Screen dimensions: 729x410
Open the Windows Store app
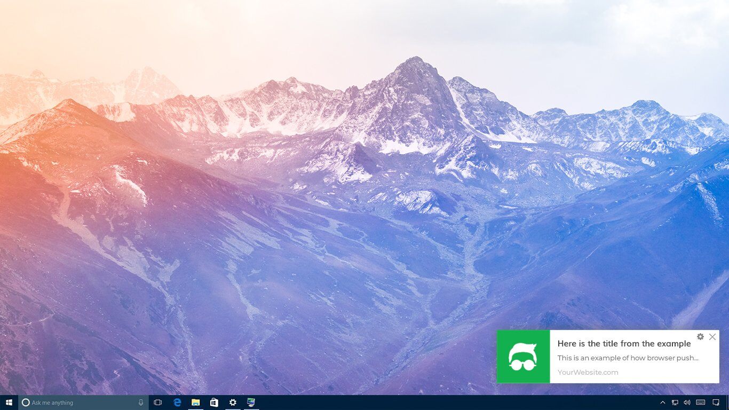(x=214, y=403)
